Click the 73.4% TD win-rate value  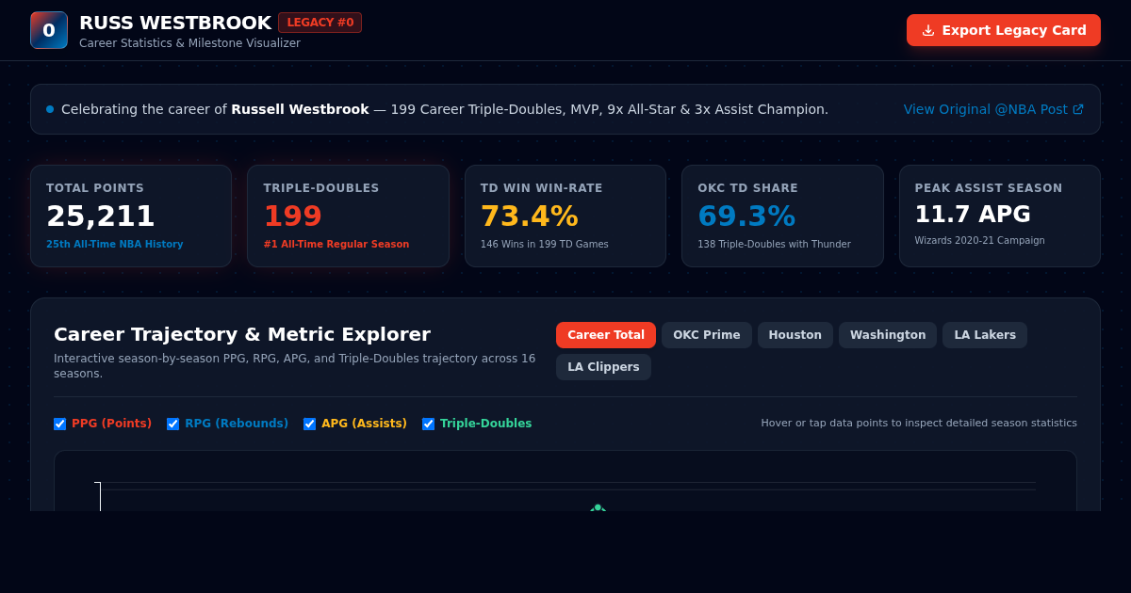[x=530, y=216]
